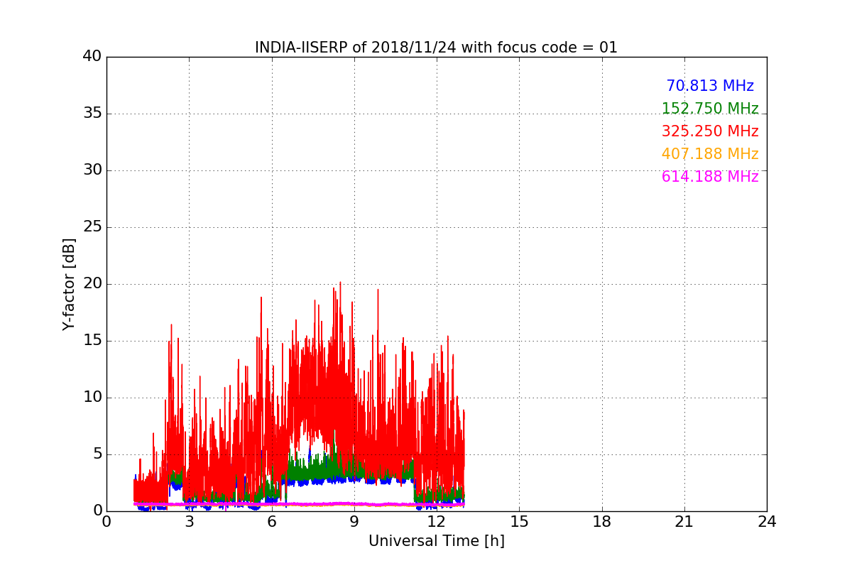The width and height of the screenshot is (852, 568).
Task: Select the 407.188 MHz legend label
Action: (710, 154)
